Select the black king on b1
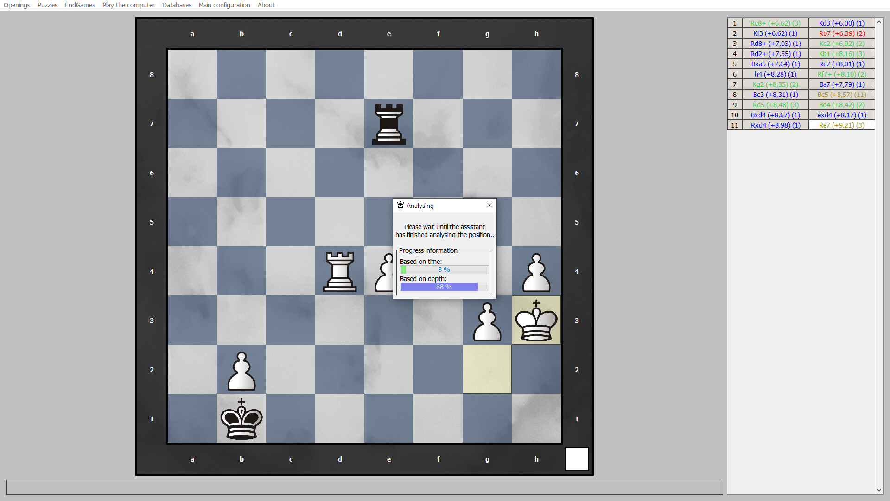Viewport: 890px width, 501px height. pos(242,419)
